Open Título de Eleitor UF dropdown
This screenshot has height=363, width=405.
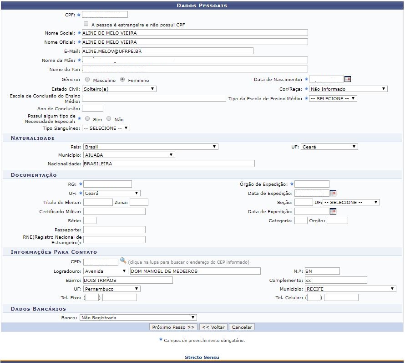click(351, 202)
